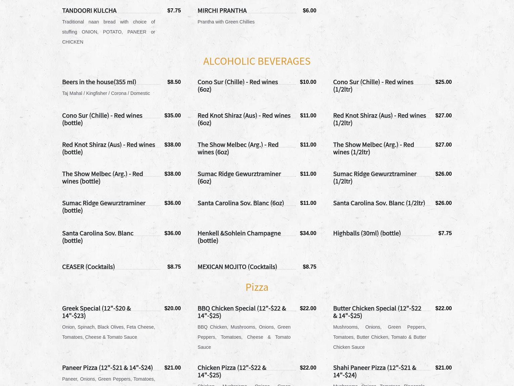Click the $7.75 Highballs price
This screenshot has width=514, height=386.
pos(445,233)
